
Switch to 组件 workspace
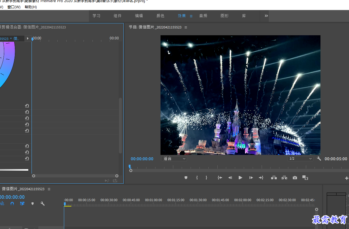point(117,16)
